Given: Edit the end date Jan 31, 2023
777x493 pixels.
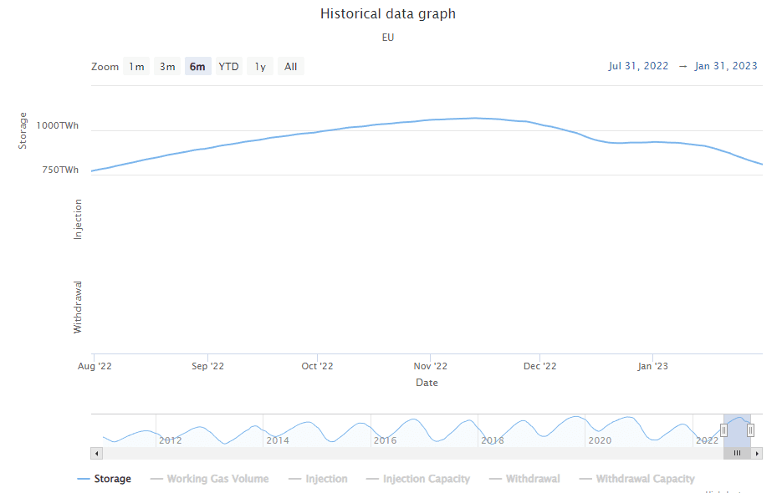Looking at the screenshot, I should click(x=726, y=66).
